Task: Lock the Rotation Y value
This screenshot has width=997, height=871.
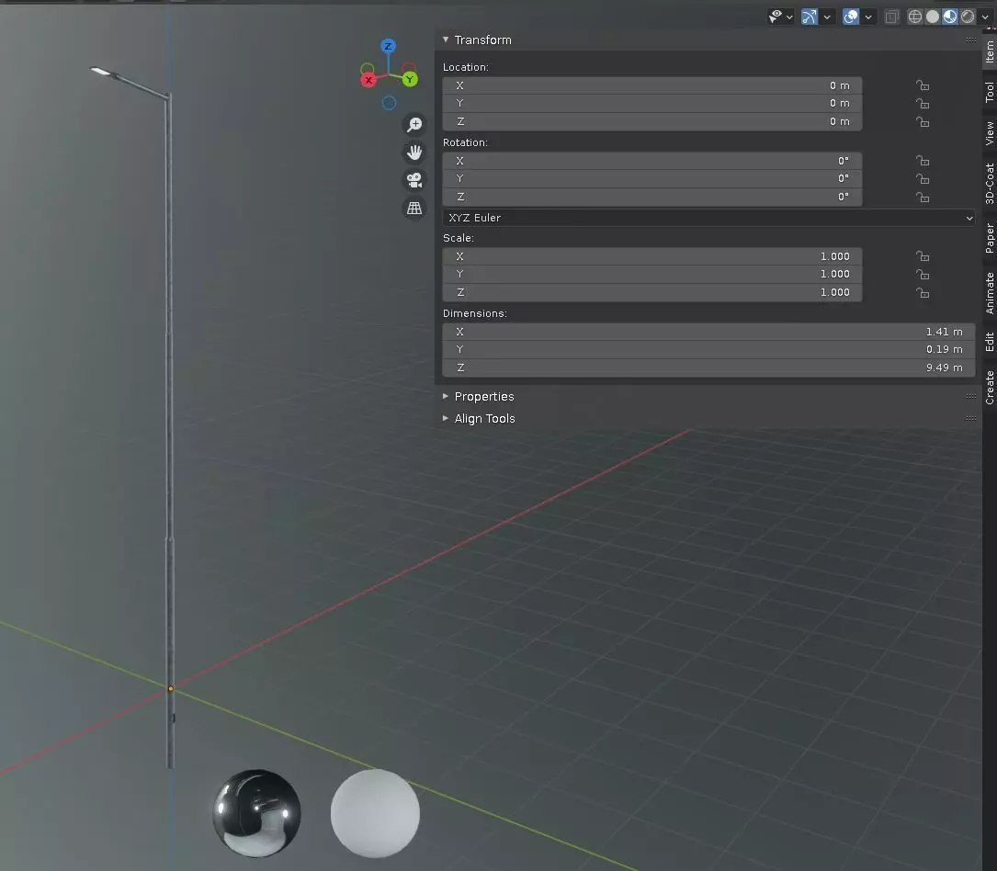Action: pos(923,178)
